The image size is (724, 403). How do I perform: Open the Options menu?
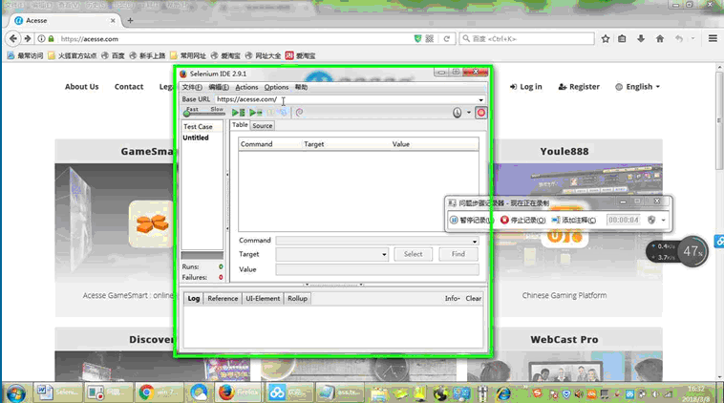276,87
